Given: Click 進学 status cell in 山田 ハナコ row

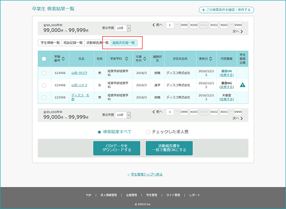Looking at the screenshot, I should click(x=157, y=85).
